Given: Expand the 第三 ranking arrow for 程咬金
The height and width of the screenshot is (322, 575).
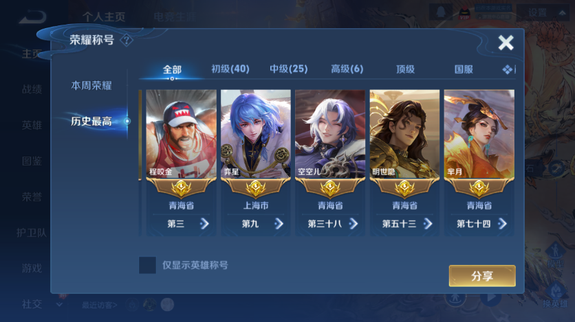Looking at the screenshot, I should 204,224.
